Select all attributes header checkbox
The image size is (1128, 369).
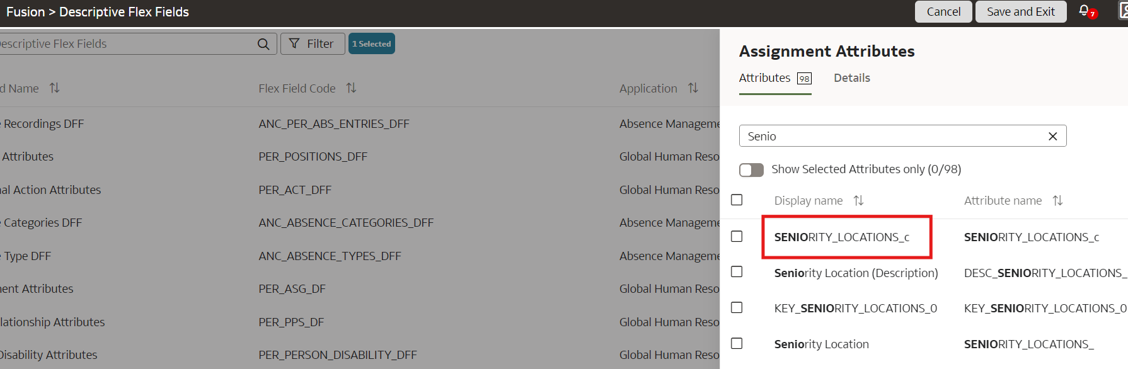coord(737,200)
